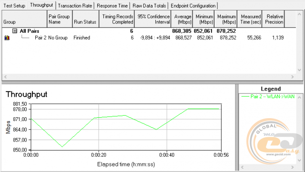
Task: Select the Throughput tab
Action: tap(41, 5)
